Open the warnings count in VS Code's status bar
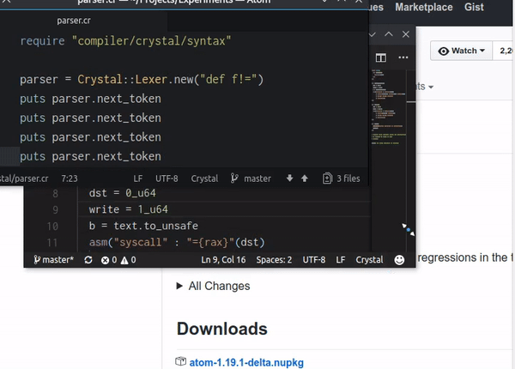This screenshot has width=515, height=369. pos(128,260)
